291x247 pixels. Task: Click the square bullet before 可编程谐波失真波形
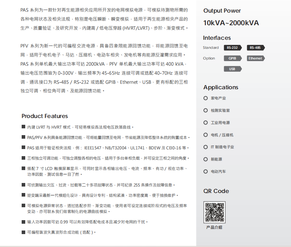point(24,232)
